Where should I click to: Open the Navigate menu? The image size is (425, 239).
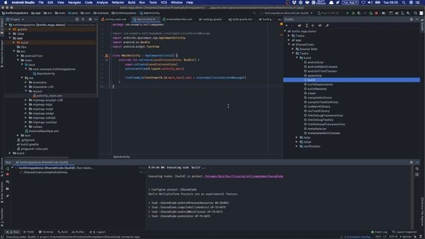click(x=74, y=3)
